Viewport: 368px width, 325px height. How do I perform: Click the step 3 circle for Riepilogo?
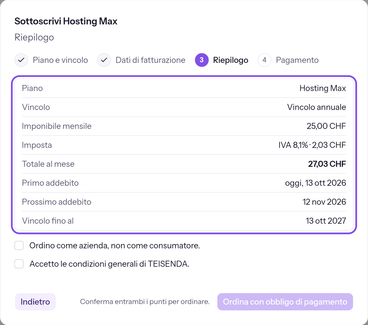pyautogui.click(x=202, y=60)
